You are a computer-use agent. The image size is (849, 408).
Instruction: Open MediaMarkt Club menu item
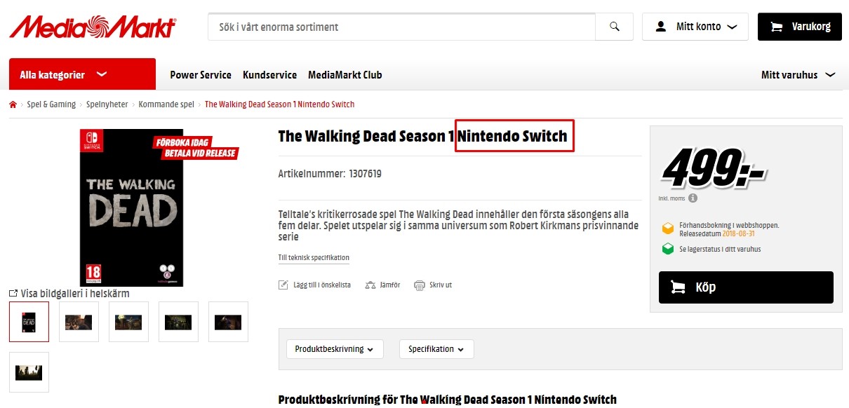tap(345, 75)
